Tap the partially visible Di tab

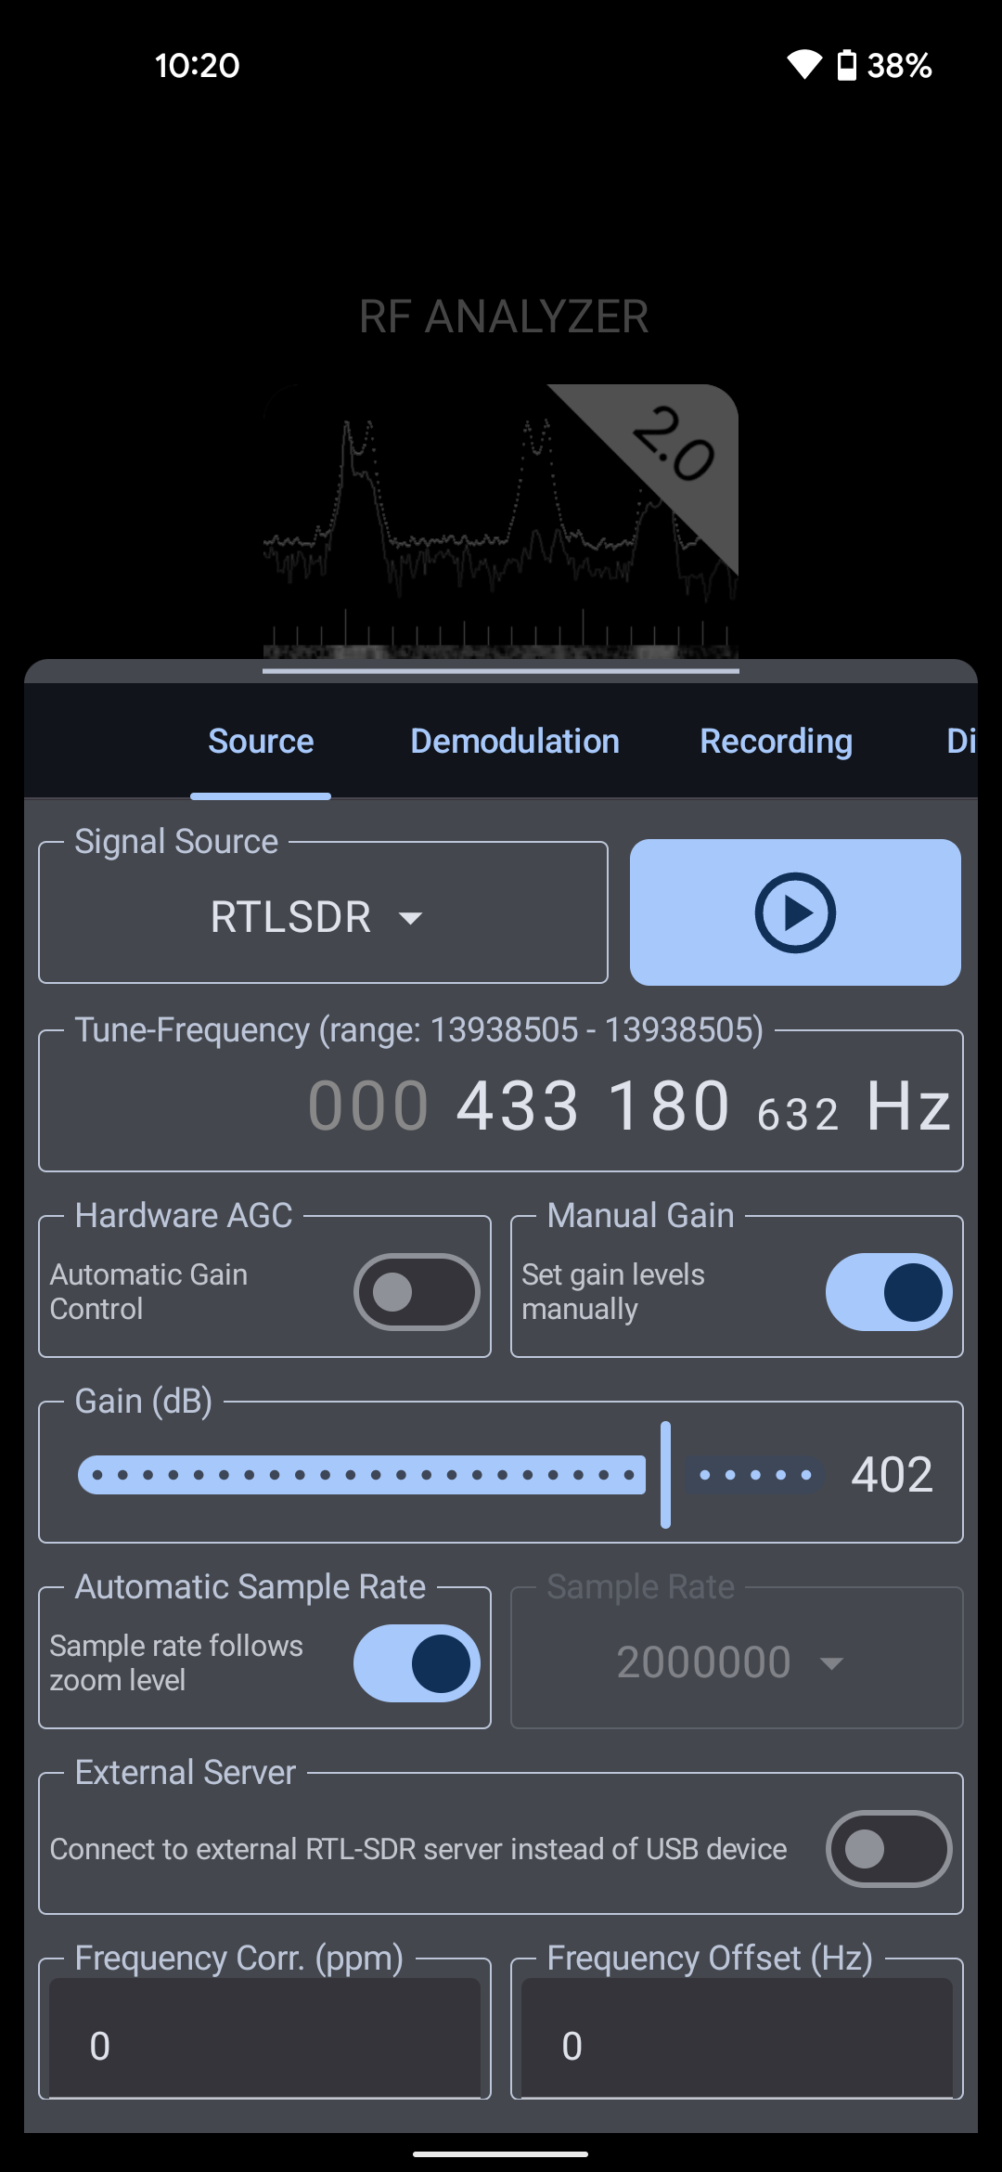pos(959,742)
